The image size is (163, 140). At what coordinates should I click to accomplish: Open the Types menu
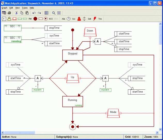[25, 8]
